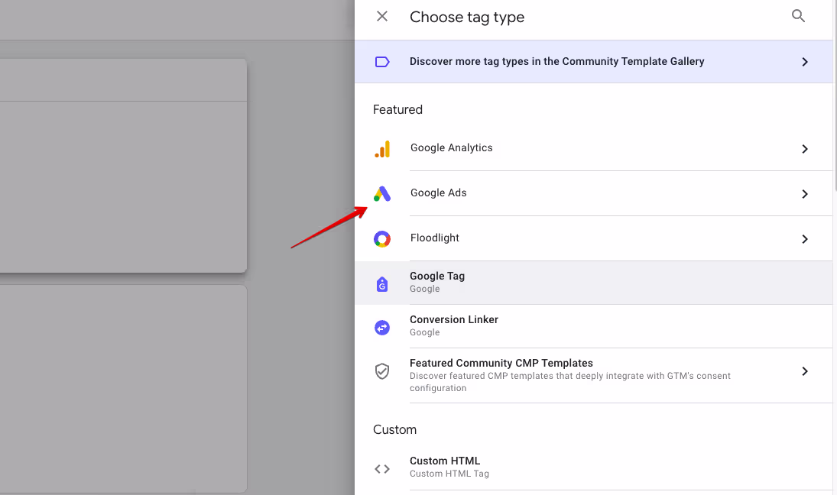This screenshot has height=495, width=837.
Task: Open search in the tag type panel
Action: (x=798, y=16)
